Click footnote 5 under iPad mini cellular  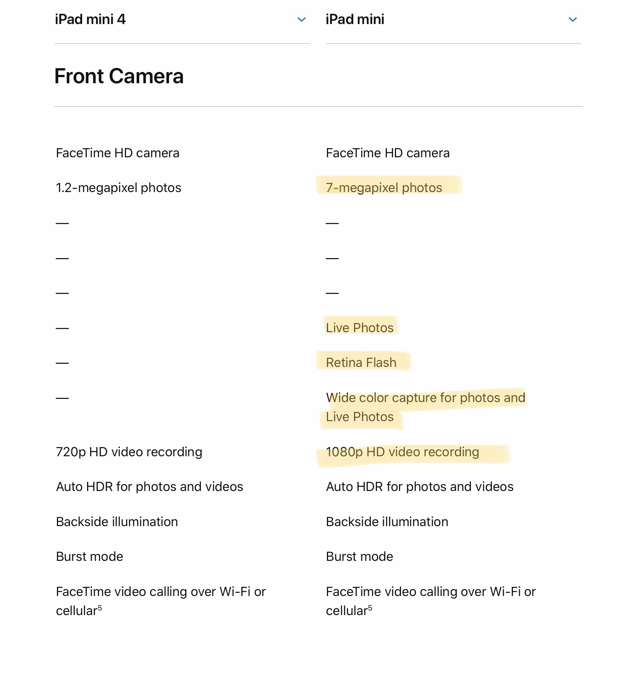tap(370, 607)
